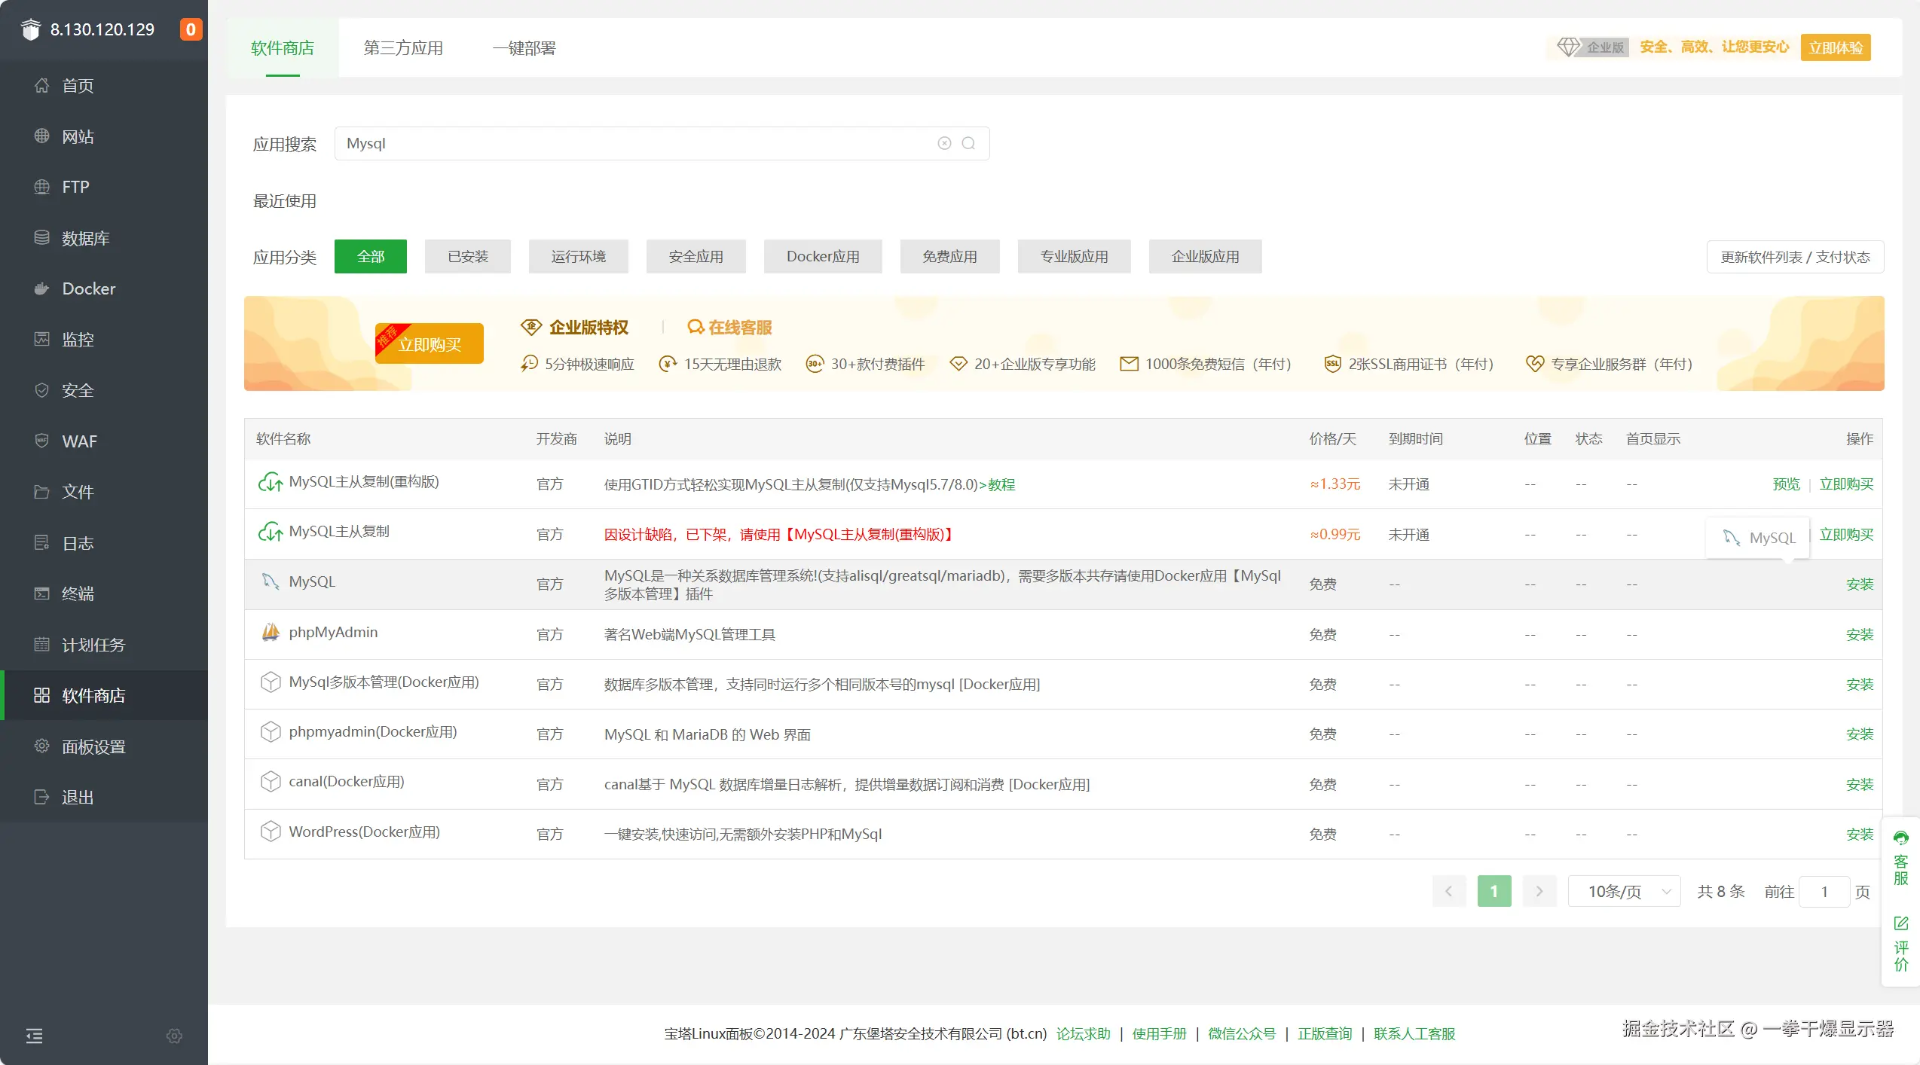
Task: Open the Docker sidebar menu
Action: point(88,288)
